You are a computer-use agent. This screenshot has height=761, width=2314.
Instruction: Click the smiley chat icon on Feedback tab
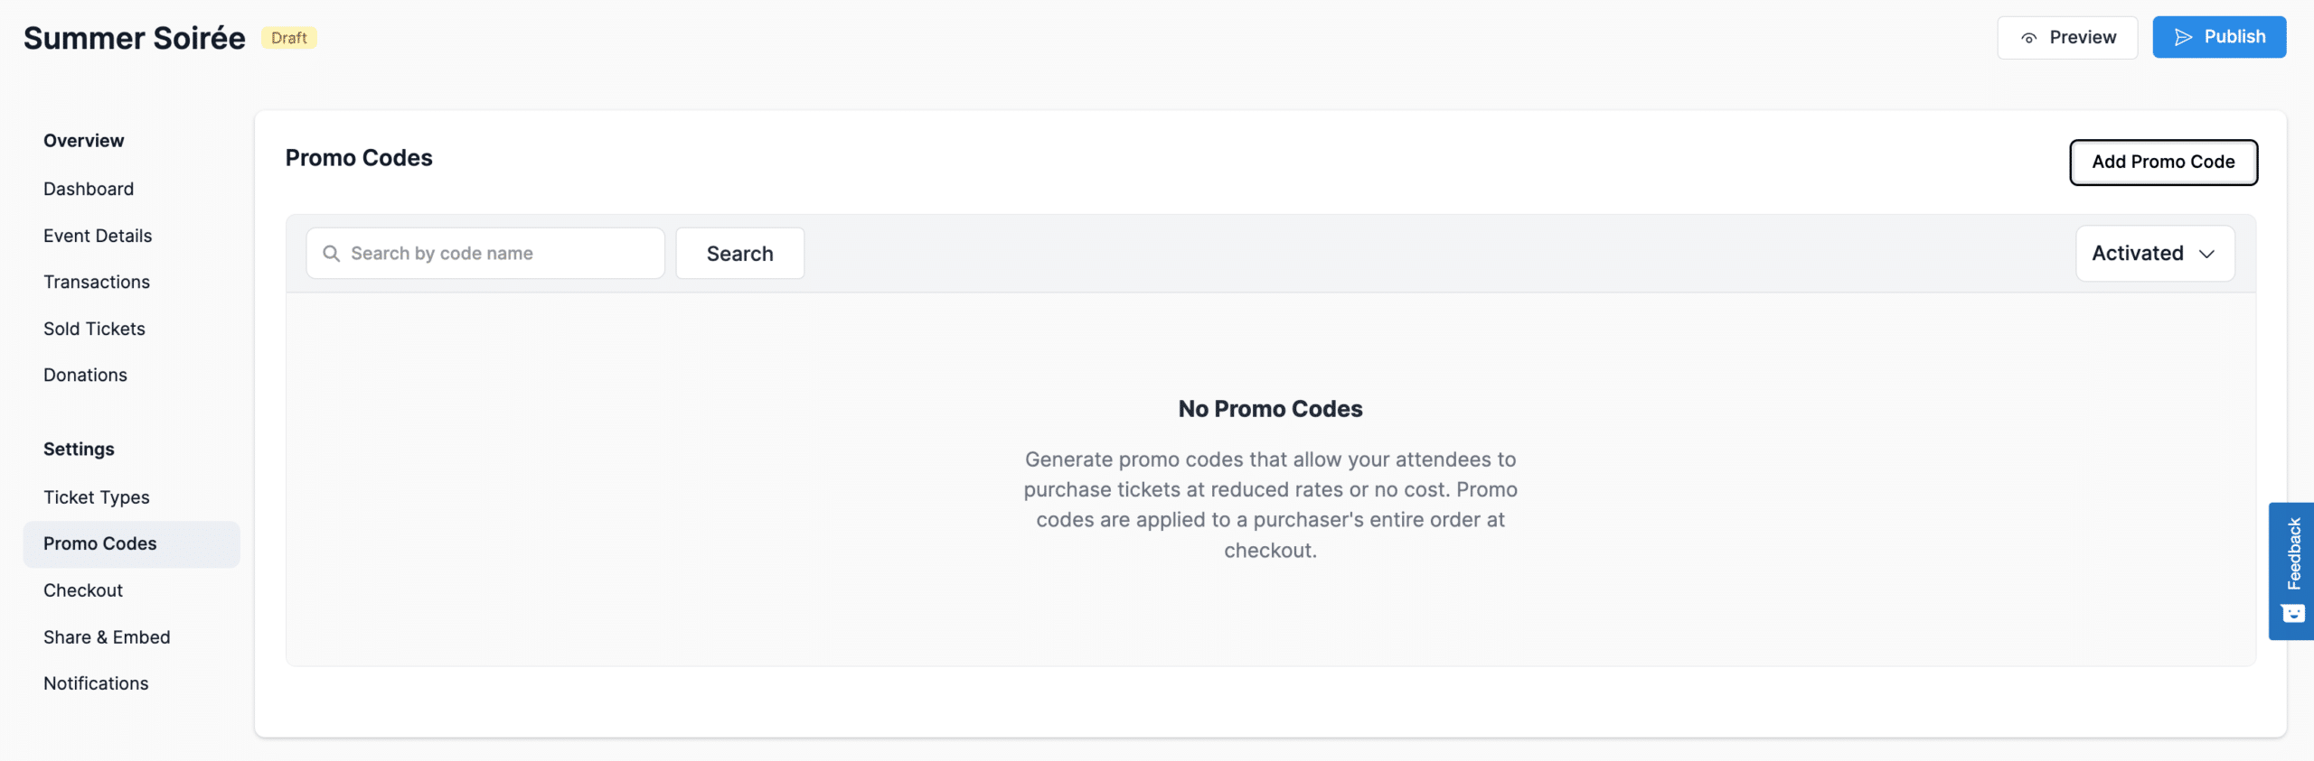click(x=2292, y=612)
